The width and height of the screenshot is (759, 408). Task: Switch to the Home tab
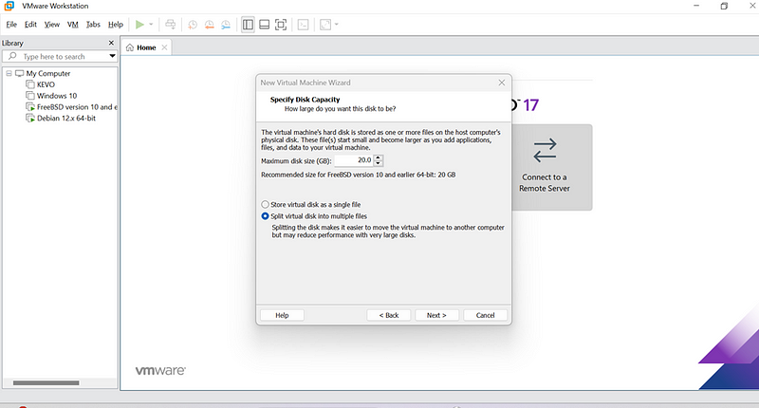pos(146,47)
